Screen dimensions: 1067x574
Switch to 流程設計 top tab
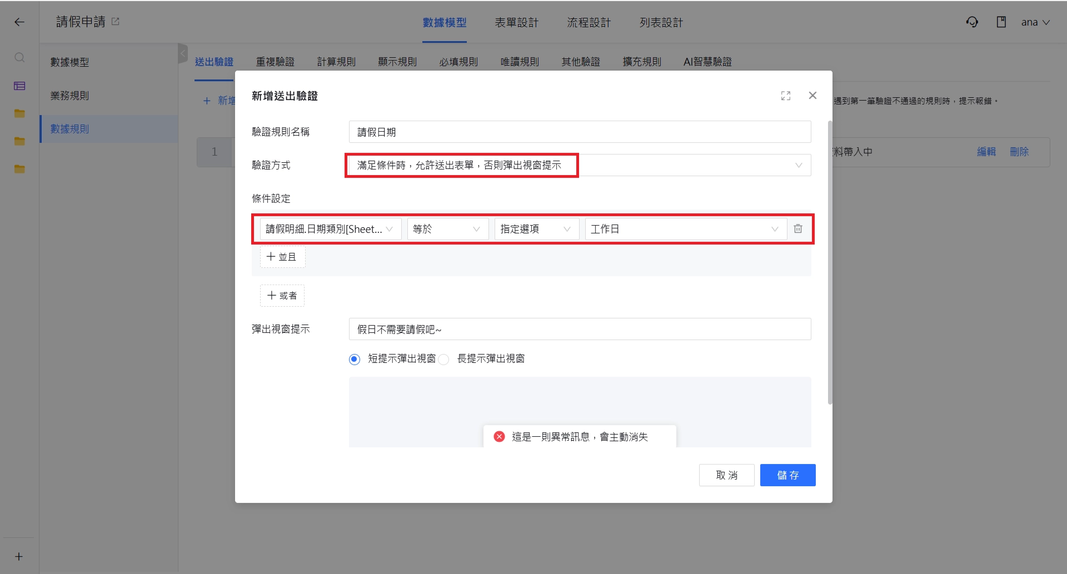click(x=589, y=23)
